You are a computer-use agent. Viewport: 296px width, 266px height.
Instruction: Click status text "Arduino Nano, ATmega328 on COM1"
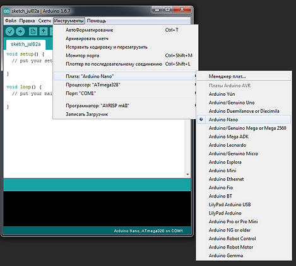tap(148, 231)
